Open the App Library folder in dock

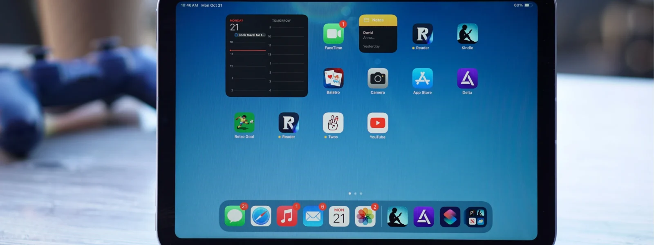tap(476, 217)
